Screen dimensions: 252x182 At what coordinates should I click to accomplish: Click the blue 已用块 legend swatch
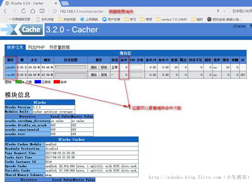point(38,82)
